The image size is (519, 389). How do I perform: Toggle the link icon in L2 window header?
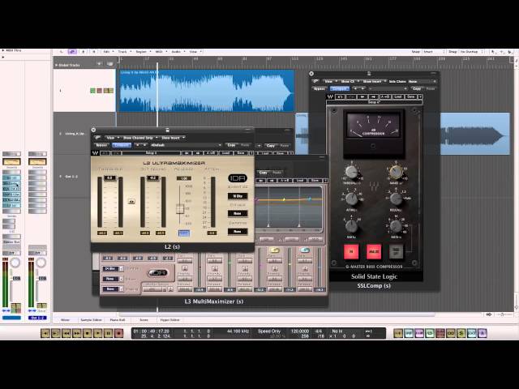click(x=97, y=138)
